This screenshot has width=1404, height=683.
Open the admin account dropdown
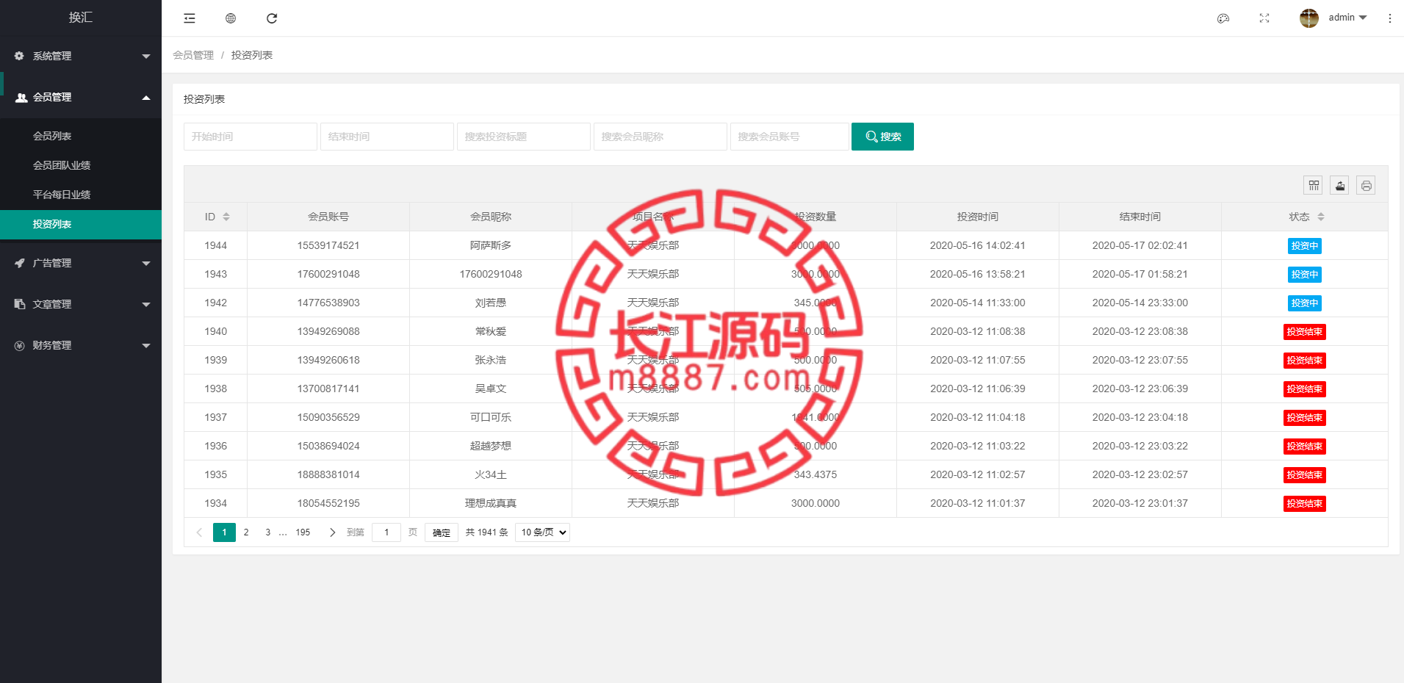point(1347,18)
